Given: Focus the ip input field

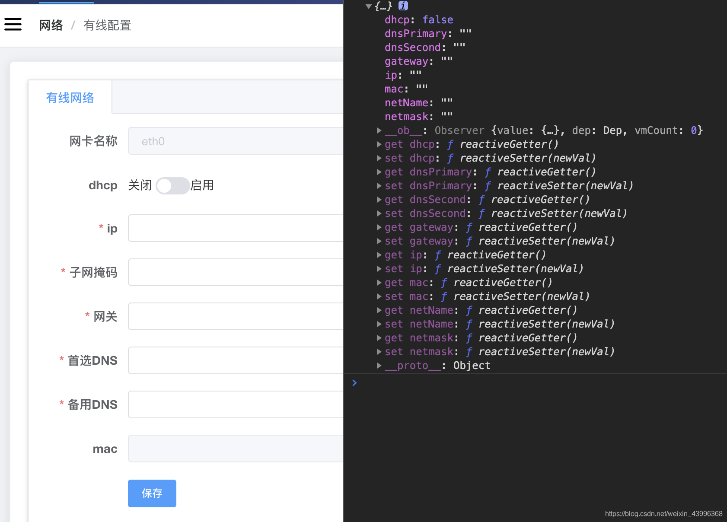Looking at the screenshot, I should (x=236, y=228).
